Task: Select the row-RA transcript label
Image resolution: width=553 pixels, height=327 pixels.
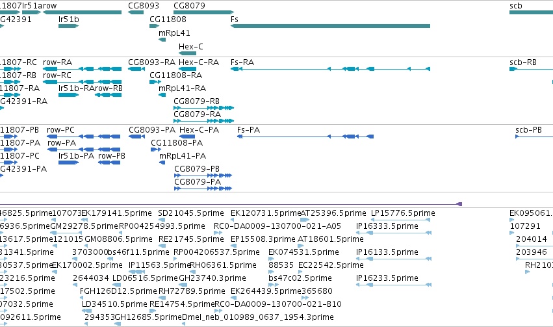Action: (57, 62)
